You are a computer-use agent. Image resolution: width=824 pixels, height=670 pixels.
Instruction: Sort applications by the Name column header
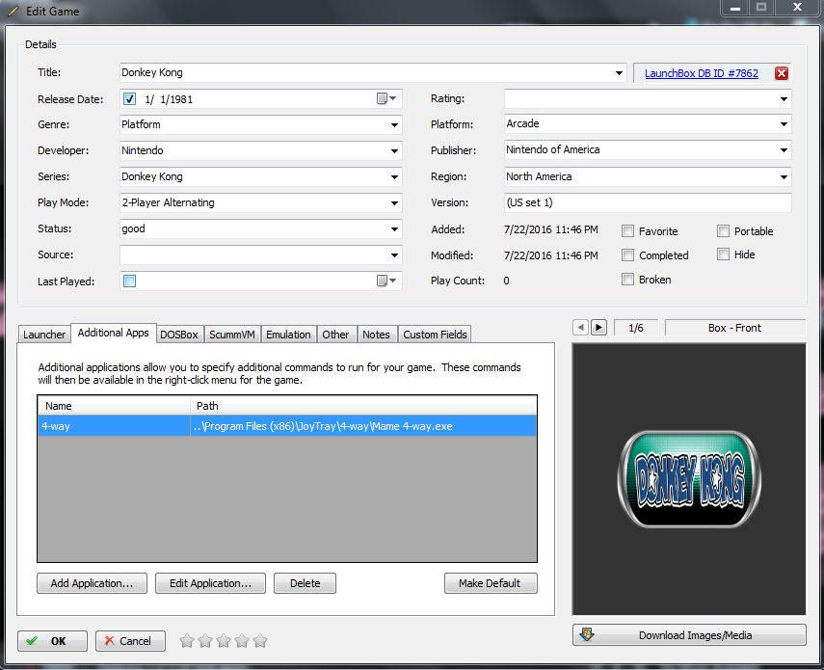(x=114, y=406)
